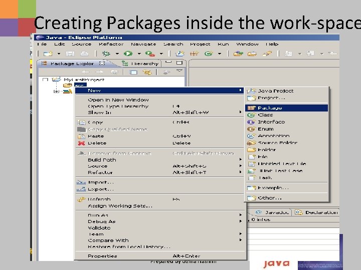
Task: Expand the library node below src
Action: click(x=56, y=91)
